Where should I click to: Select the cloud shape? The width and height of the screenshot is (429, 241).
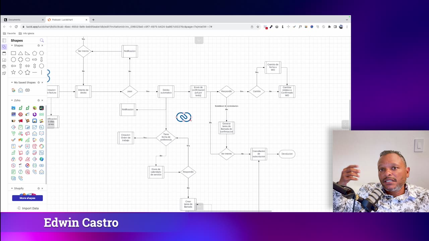coord(27,60)
